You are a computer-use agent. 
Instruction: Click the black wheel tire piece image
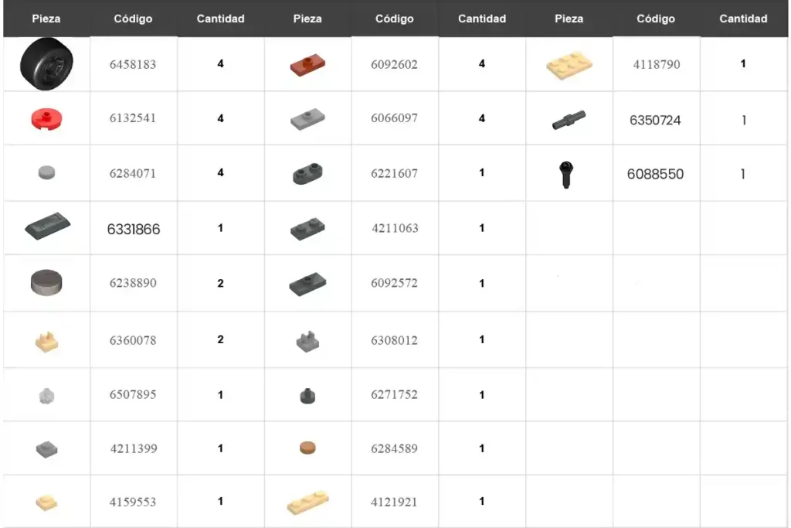coord(46,64)
